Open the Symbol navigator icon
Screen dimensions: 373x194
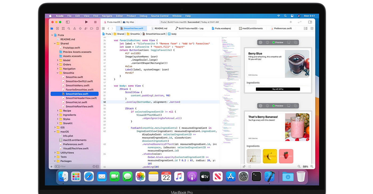[x=63, y=29]
